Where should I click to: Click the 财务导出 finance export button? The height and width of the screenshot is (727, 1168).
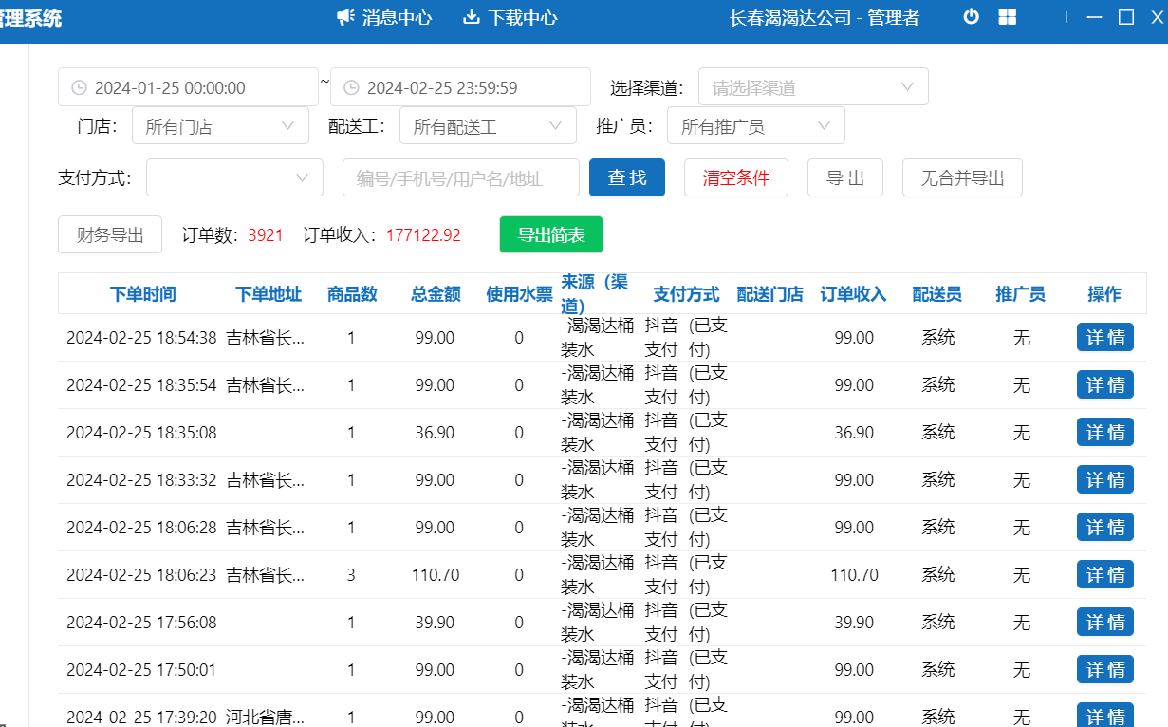point(110,235)
